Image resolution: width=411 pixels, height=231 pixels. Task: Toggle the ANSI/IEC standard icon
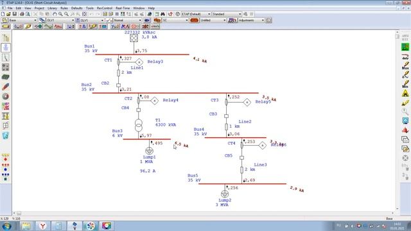(405, 37)
